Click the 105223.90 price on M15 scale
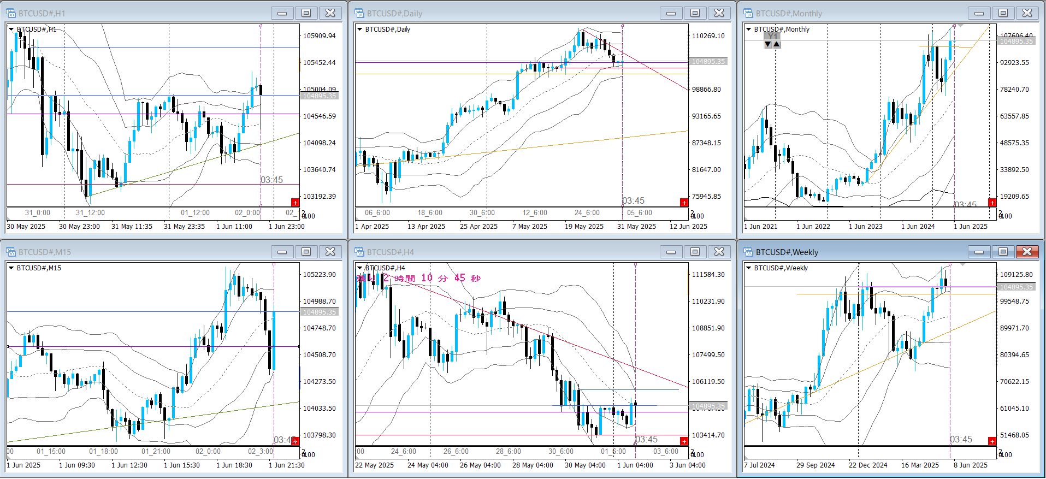Screen dimensions: 1046x479 (x=320, y=275)
